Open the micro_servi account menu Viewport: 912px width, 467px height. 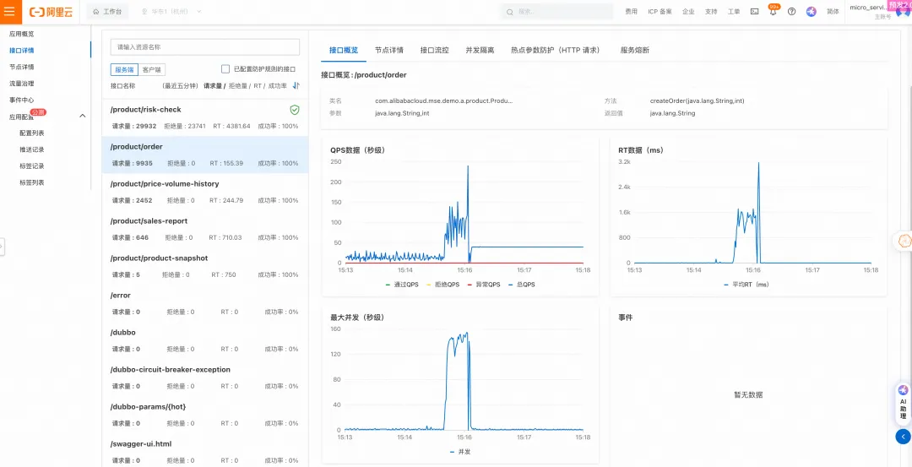click(x=869, y=12)
